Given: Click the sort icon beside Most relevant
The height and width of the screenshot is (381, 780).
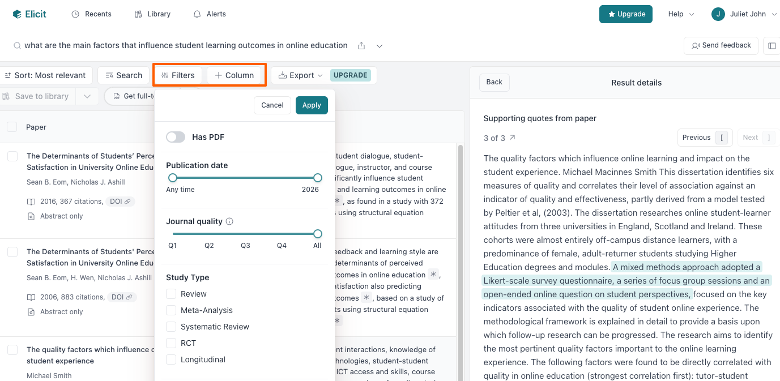Looking at the screenshot, I should pyautogui.click(x=8, y=75).
